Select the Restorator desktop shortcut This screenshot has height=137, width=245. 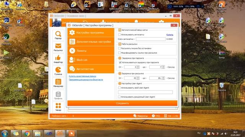point(114,6)
